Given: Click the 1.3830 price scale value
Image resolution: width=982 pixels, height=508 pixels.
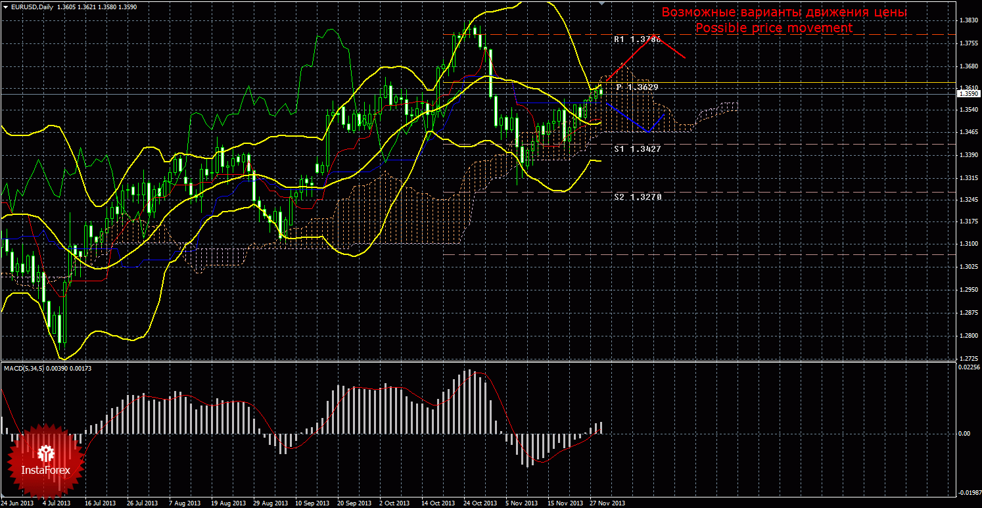Looking at the screenshot, I should 967,20.
